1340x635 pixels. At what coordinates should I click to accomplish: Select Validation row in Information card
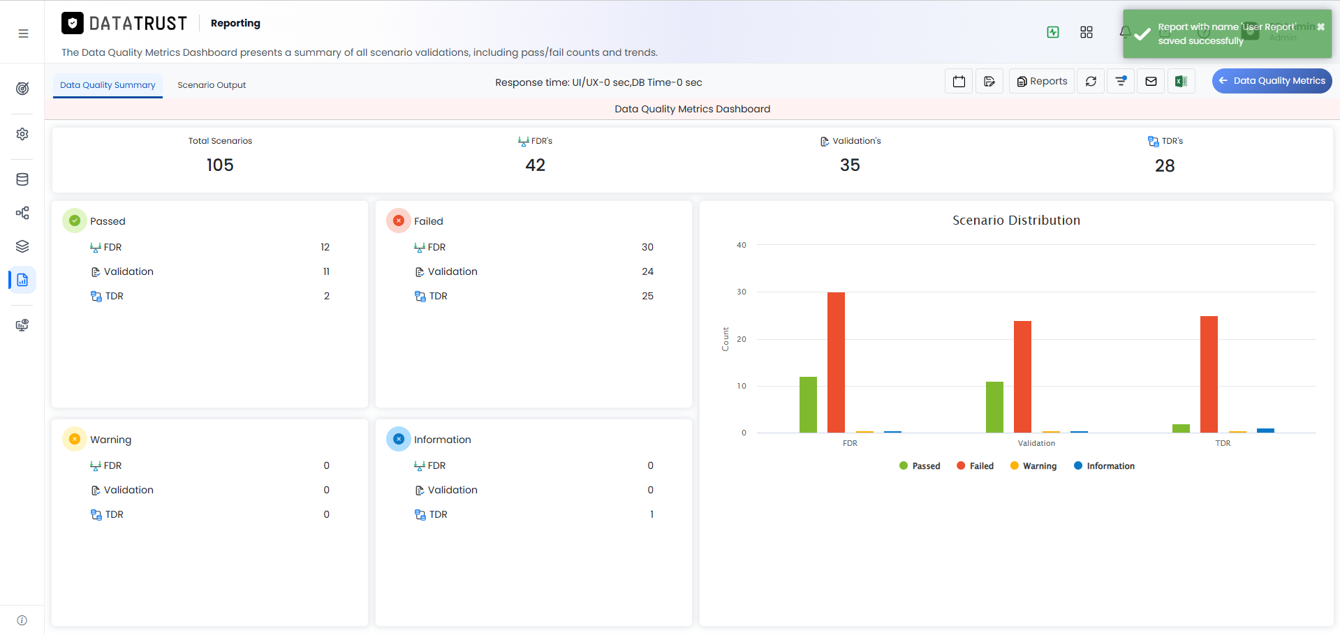[x=533, y=490]
